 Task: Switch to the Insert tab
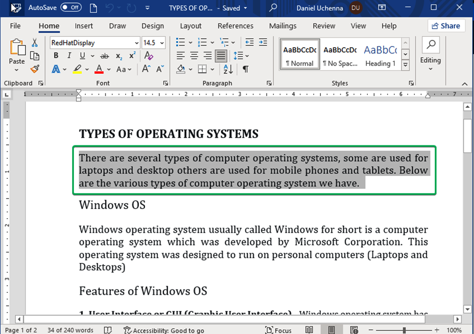[84, 26]
